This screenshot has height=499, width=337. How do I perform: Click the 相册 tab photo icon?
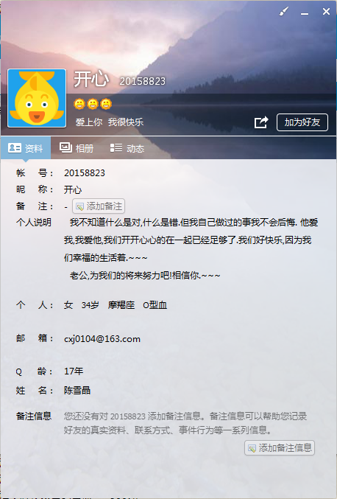(x=65, y=147)
